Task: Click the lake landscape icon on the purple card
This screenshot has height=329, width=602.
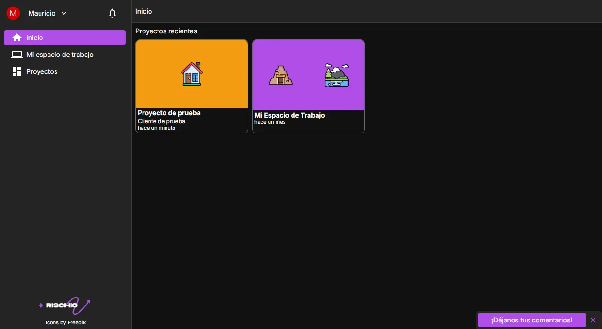Action: [337, 75]
